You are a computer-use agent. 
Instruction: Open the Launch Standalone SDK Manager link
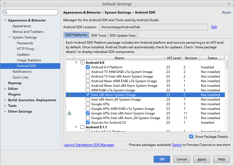pyautogui.click(x=89, y=145)
